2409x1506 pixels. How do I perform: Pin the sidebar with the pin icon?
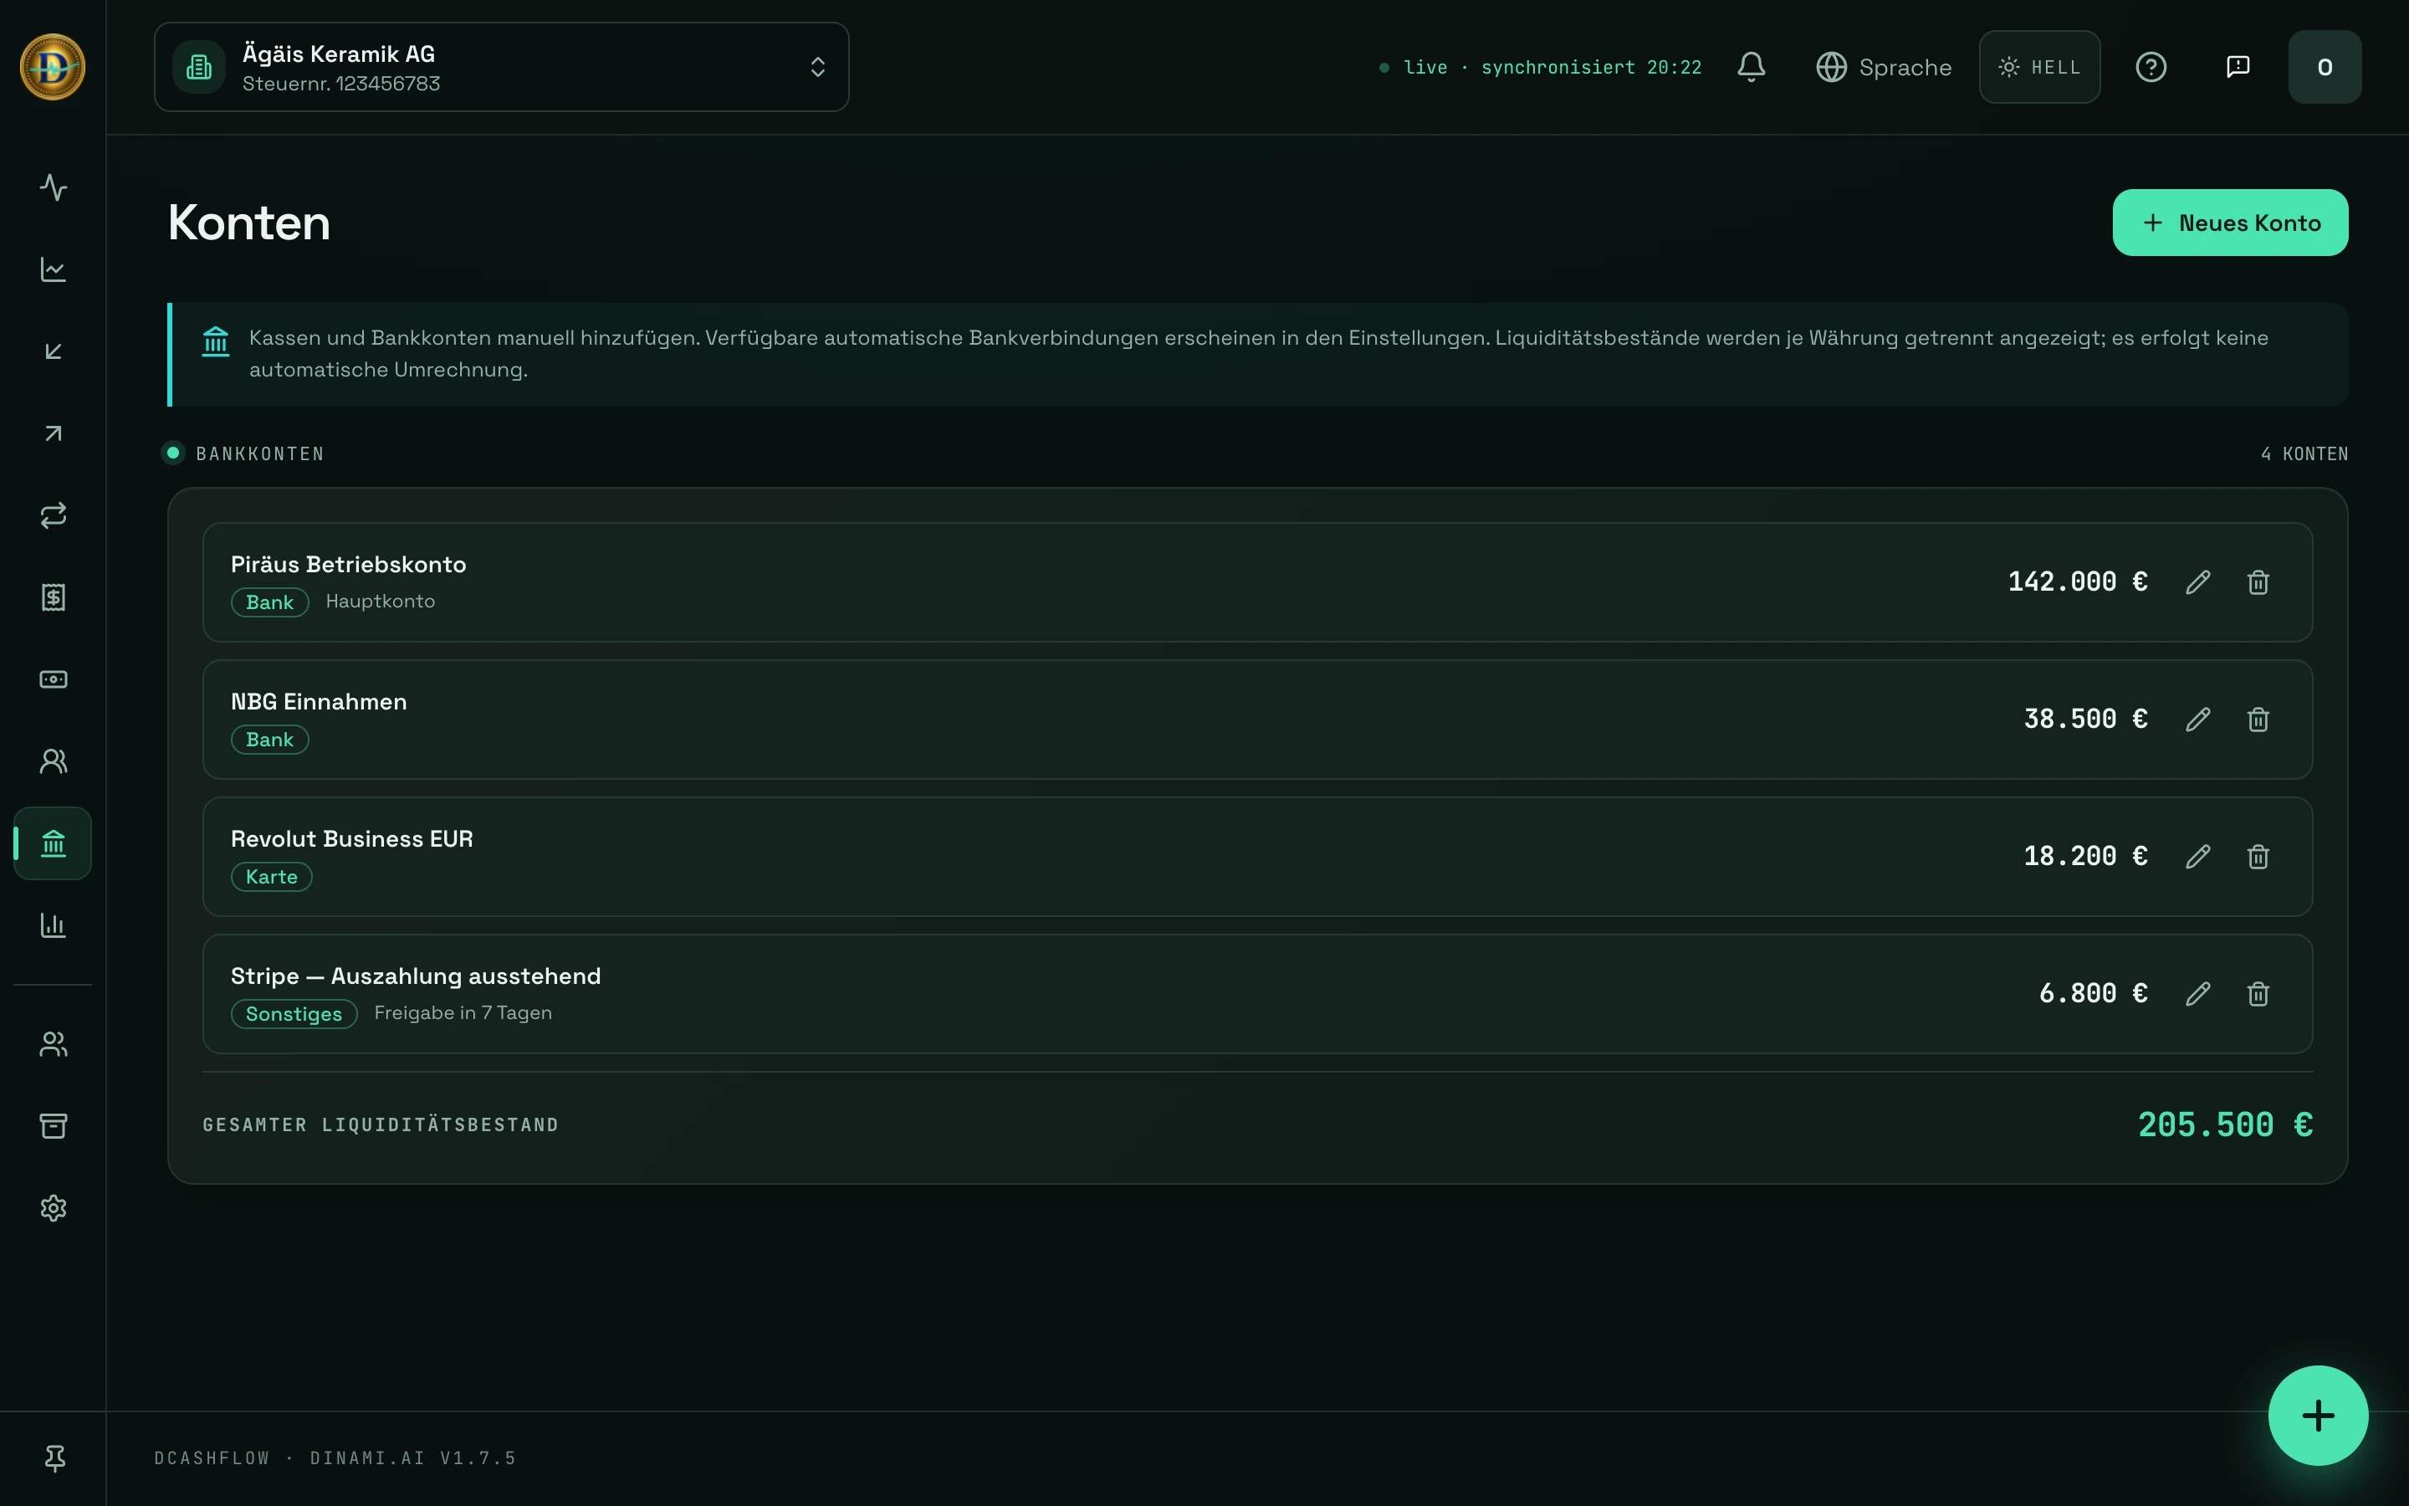pyautogui.click(x=54, y=1458)
